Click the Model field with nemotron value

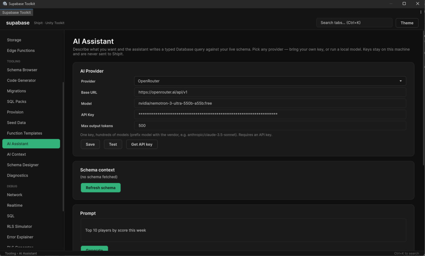270,103
